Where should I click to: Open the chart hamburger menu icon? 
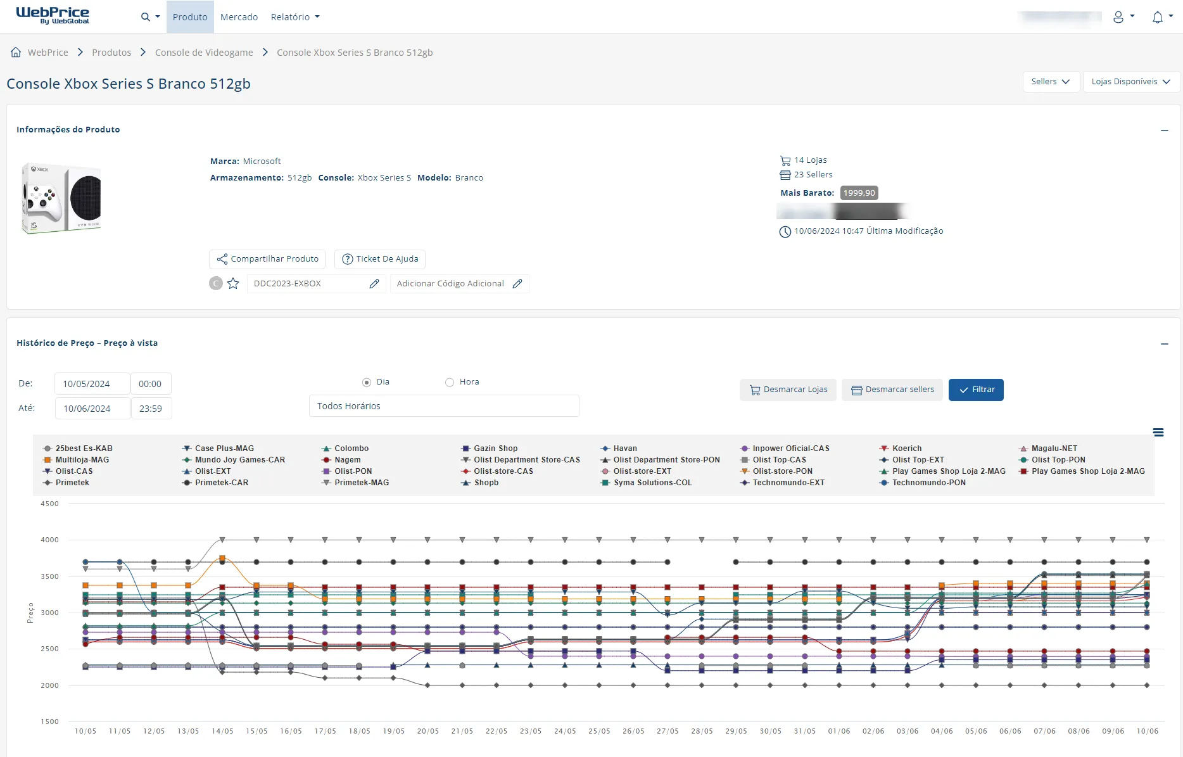click(1158, 433)
